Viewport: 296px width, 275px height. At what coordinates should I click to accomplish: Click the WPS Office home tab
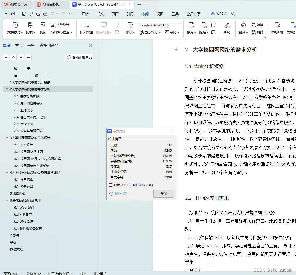tap(17, 5)
